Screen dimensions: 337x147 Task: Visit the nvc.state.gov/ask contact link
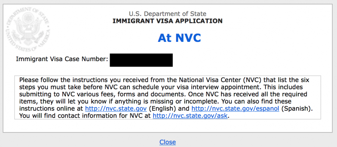pos(190,116)
